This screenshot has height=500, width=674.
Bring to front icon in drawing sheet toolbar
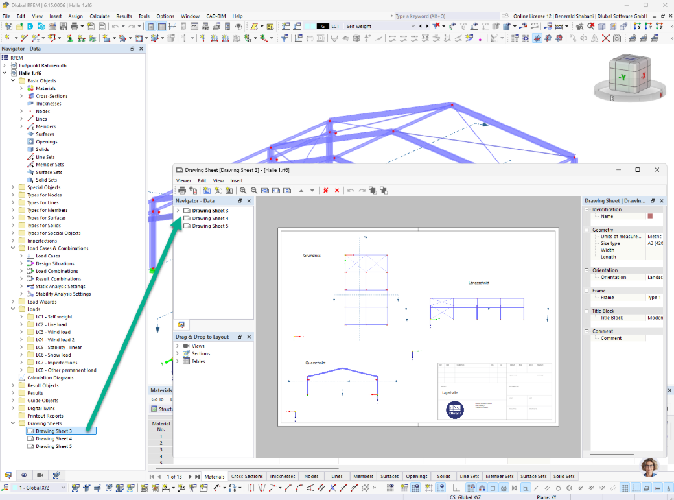[373, 190]
